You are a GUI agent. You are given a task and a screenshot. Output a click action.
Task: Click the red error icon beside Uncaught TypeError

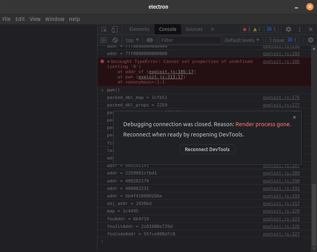(102, 61)
